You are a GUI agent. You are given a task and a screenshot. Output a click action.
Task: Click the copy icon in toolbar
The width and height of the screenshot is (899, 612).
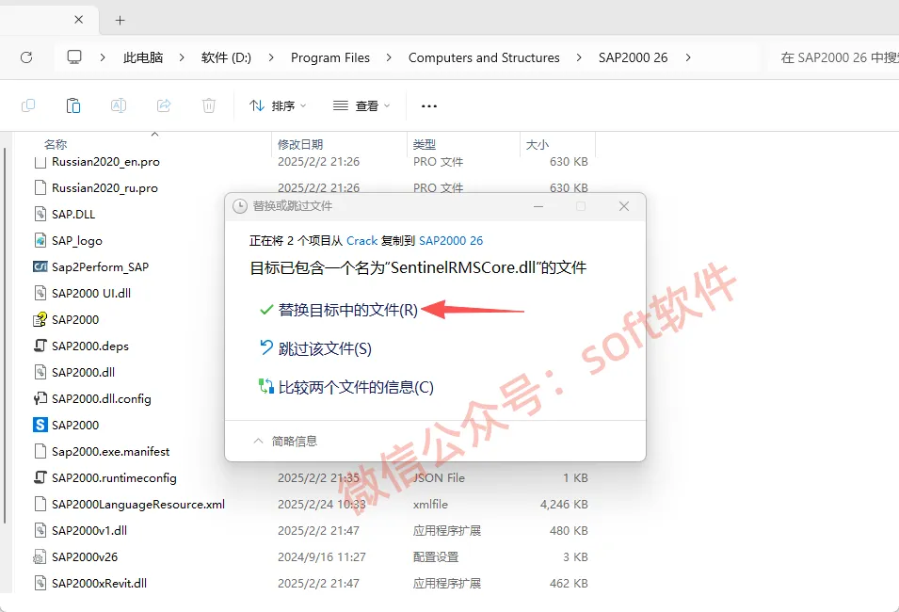[x=27, y=105]
